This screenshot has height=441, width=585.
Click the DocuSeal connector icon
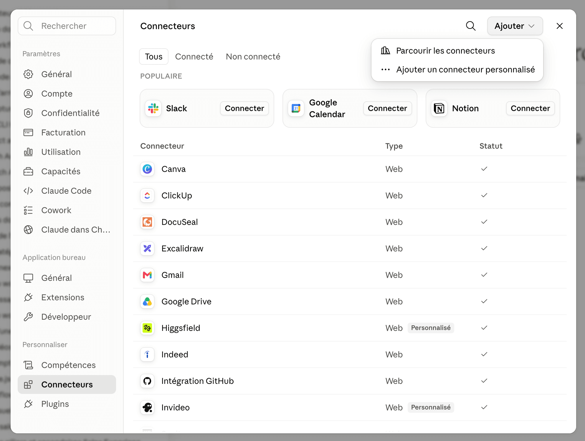coord(147,222)
